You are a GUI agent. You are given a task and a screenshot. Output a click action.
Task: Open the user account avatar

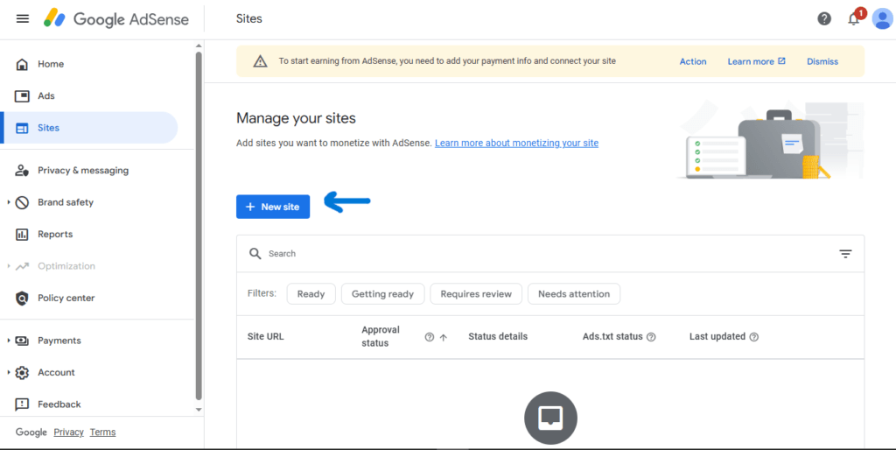point(882,19)
